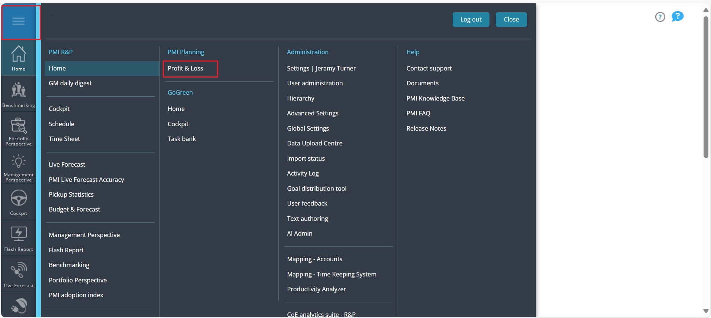
Task: Open CoE analytics suite - R&P
Action: (321, 314)
